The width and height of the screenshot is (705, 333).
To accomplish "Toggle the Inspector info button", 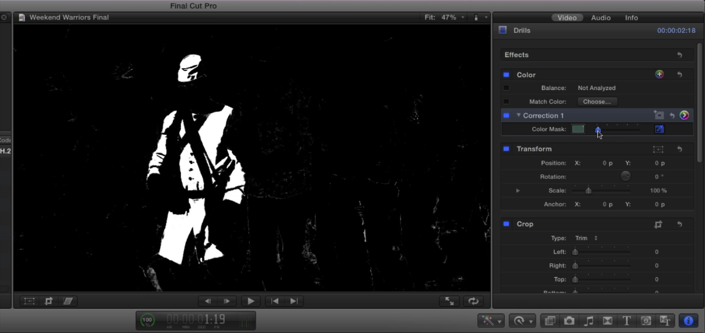I will coord(689,321).
